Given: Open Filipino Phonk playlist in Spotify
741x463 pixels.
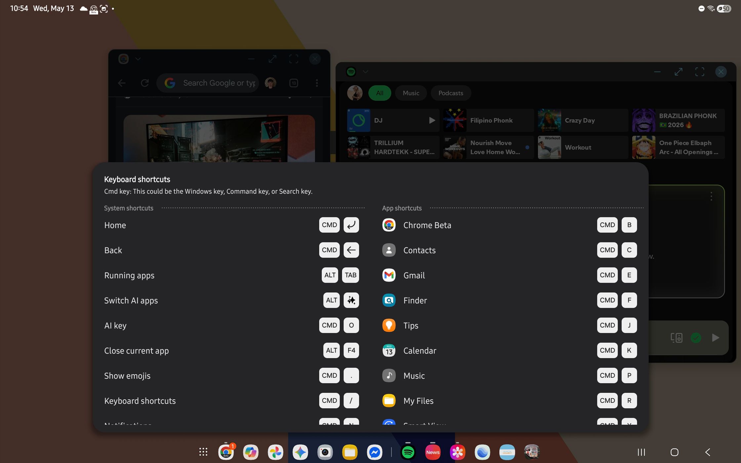Looking at the screenshot, I should [x=488, y=120].
